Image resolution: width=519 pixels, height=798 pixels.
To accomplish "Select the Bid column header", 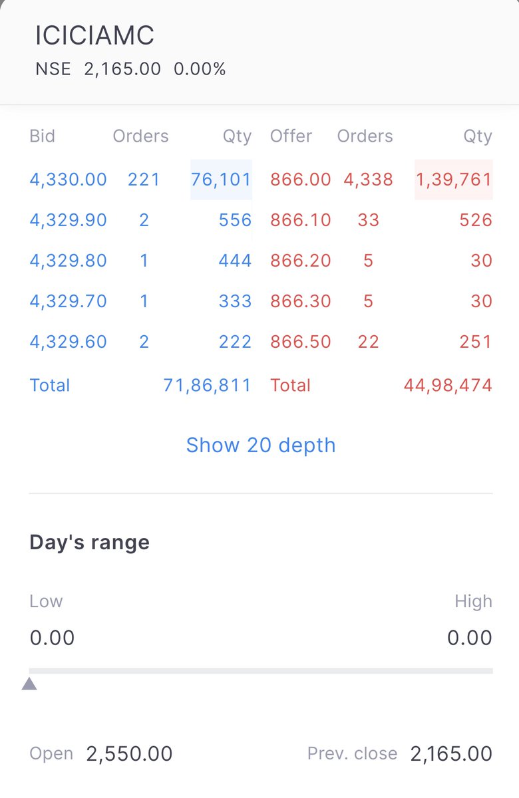I will pos(43,136).
